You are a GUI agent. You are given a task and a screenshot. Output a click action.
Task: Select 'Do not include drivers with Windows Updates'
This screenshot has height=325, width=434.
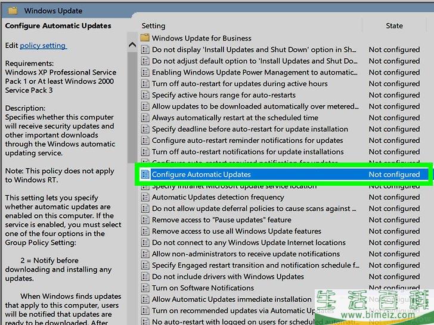[x=228, y=276]
